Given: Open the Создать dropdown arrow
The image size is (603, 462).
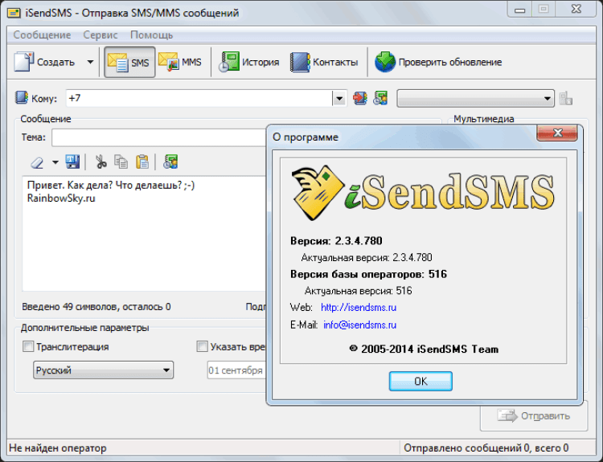Looking at the screenshot, I should tap(90, 62).
